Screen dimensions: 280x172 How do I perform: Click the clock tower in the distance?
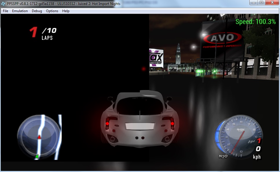(x=178, y=54)
